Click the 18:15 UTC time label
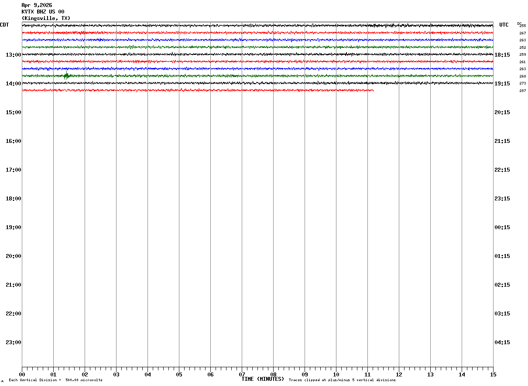This screenshot has width=528, height=386. (502, 54)
